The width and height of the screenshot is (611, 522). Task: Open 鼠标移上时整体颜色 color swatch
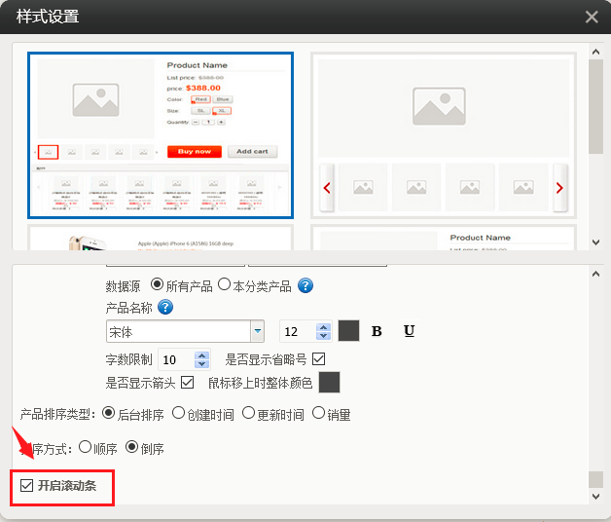coord(329,382)
